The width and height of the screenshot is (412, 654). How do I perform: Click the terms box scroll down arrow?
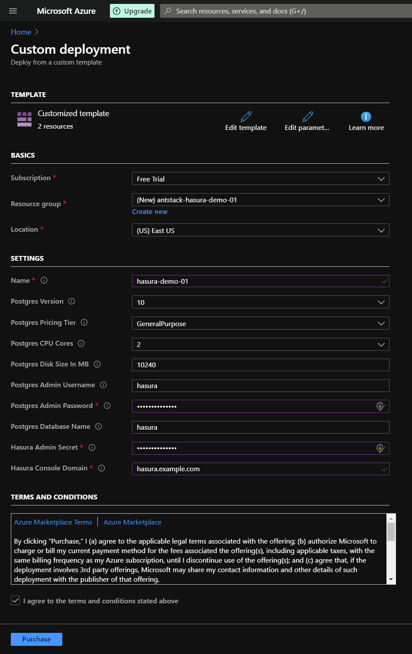(391, 580)
